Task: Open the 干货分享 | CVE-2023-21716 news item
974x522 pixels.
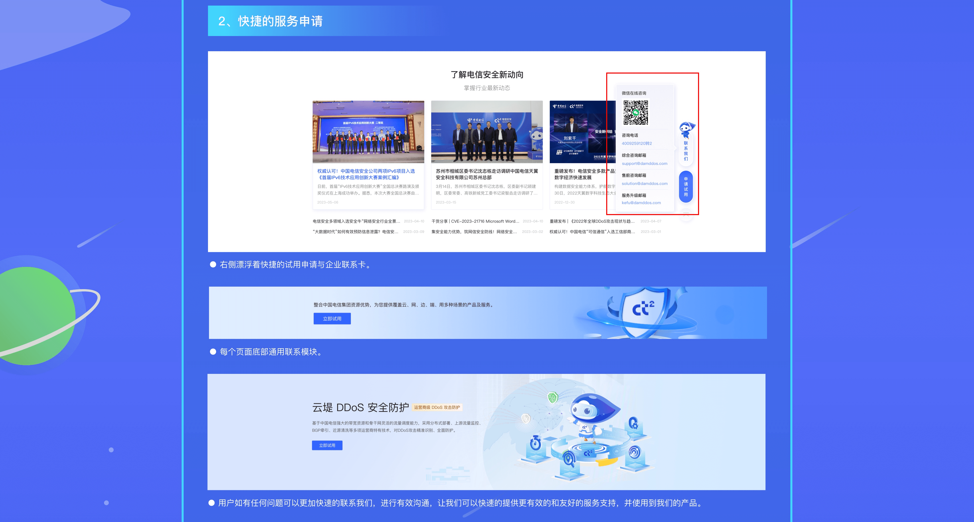Action: click(475, 221)
